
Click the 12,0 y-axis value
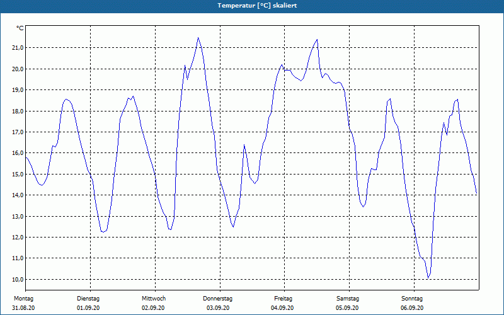(18, 238)
